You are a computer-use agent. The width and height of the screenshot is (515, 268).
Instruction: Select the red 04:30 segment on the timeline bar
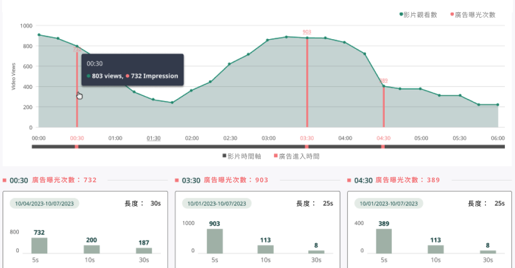(x=383, y=147)
